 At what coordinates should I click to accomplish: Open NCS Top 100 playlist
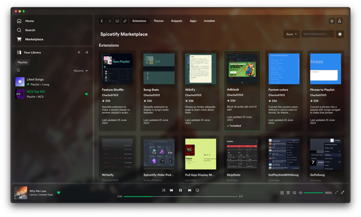click(53, 94)
